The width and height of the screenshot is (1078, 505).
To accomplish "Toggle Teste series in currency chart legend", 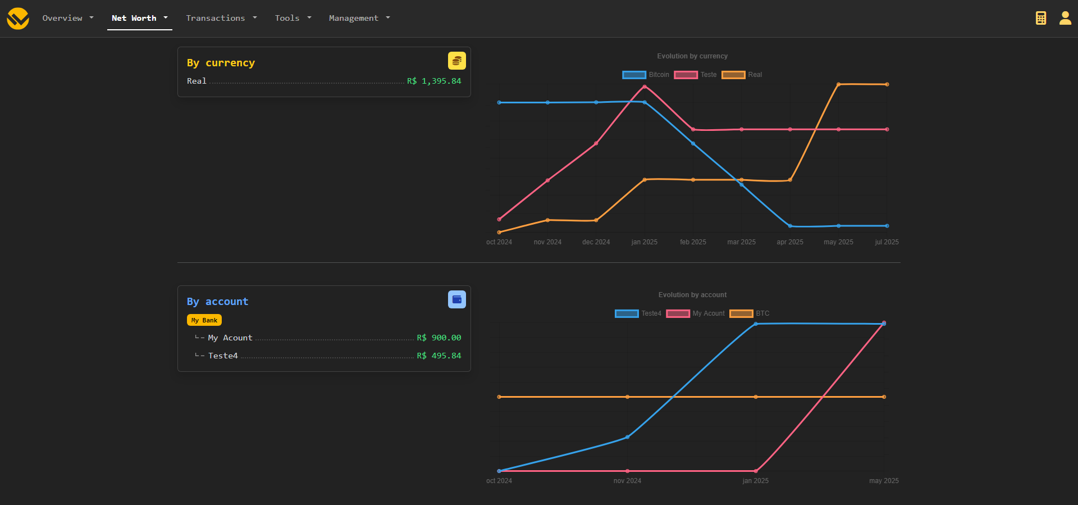I will click(x=695, y=75).
